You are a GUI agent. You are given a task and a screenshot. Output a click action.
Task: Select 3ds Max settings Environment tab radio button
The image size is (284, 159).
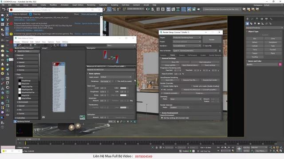162,118
